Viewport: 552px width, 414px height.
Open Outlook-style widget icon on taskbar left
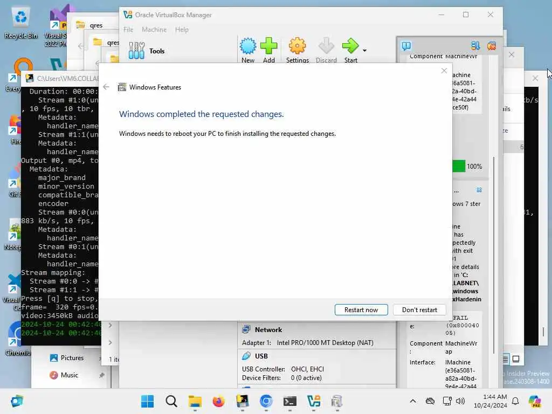coord(17,401)
